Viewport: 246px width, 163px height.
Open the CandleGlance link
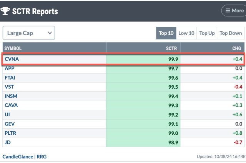coord(18,156)
